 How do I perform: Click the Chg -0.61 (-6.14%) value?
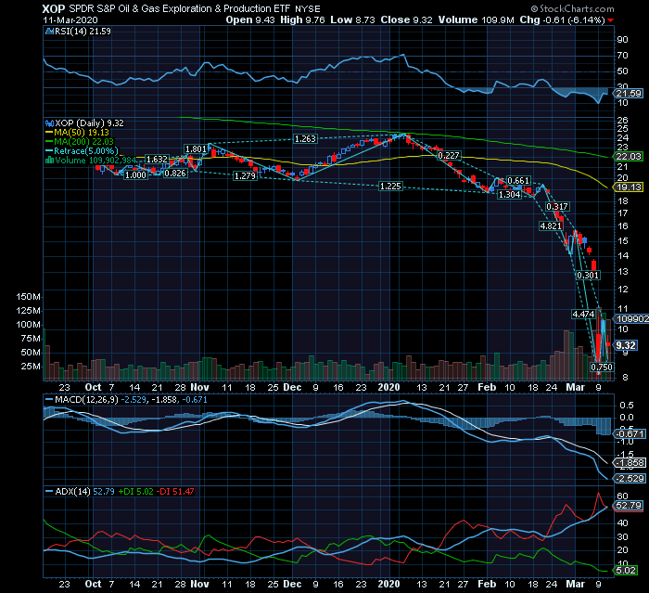tap(563, 19)
